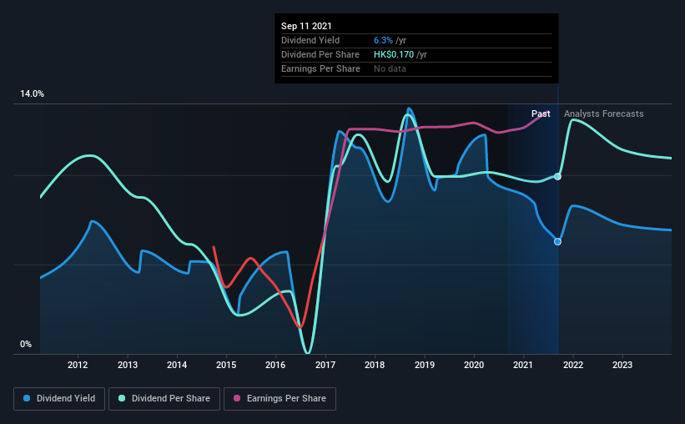Viewport: 685px width, 424px height.
Task: Click the 2022 x-axis label
Action: pos(573,365)
